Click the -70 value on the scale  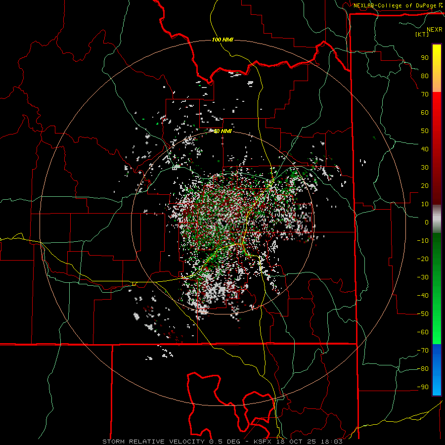(423, 351)
